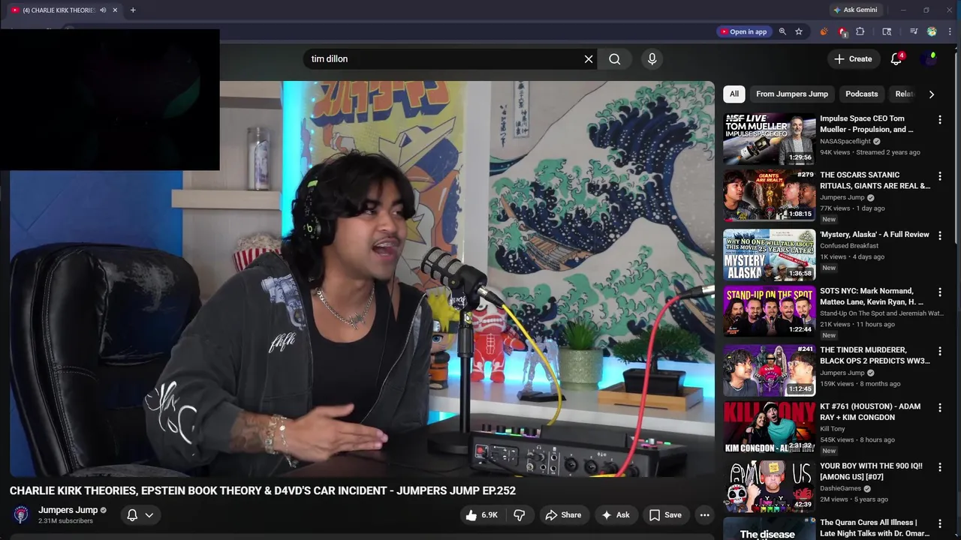The image size is (961, 540).
Task: Open options for Oscars Satanic Rituals video
Action: (x=940, y=176)
